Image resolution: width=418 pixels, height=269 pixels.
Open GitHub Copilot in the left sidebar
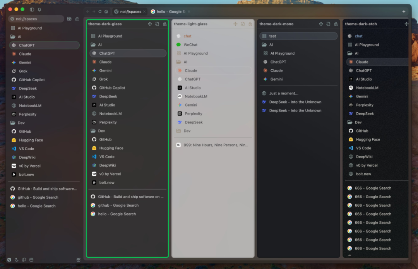tap(44, 79)
